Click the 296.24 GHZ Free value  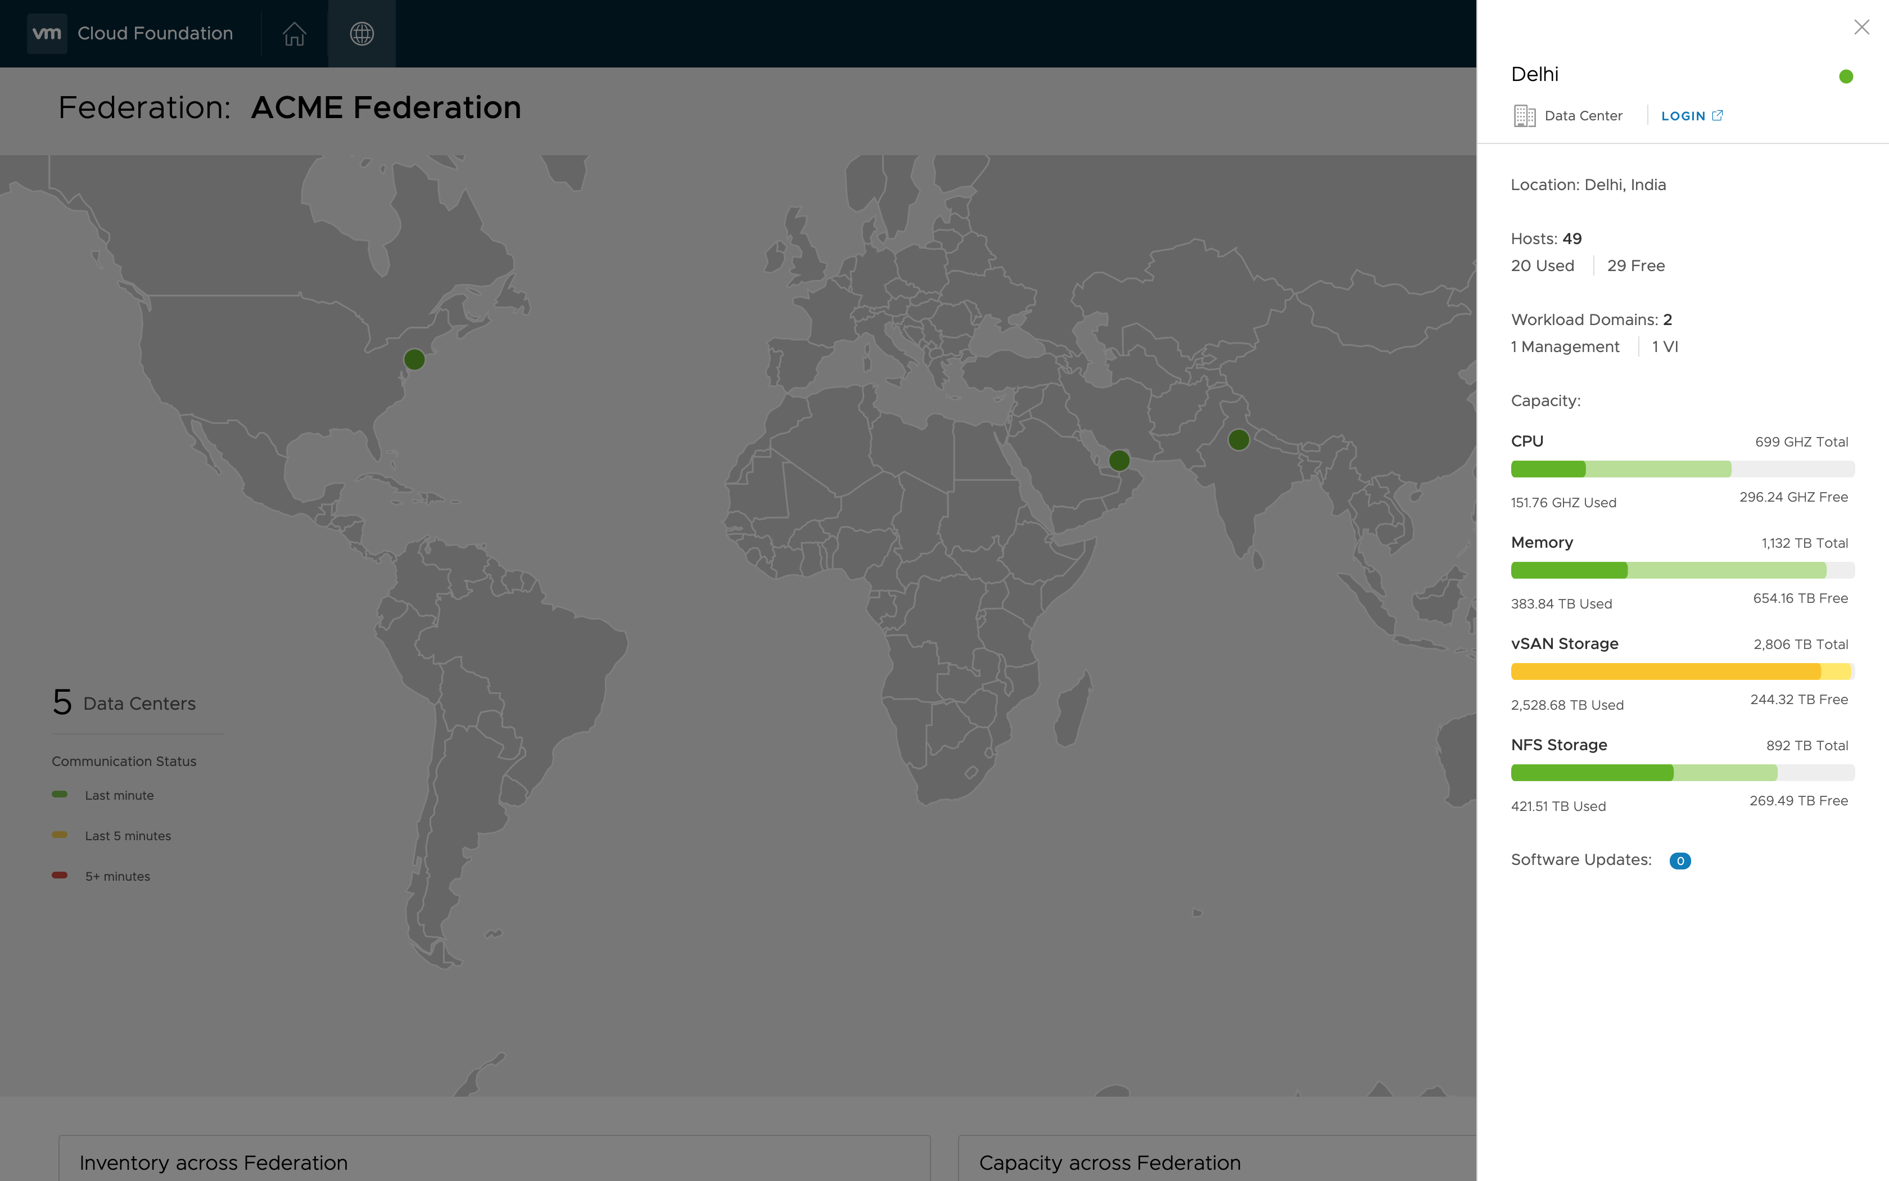point(1794,498)
